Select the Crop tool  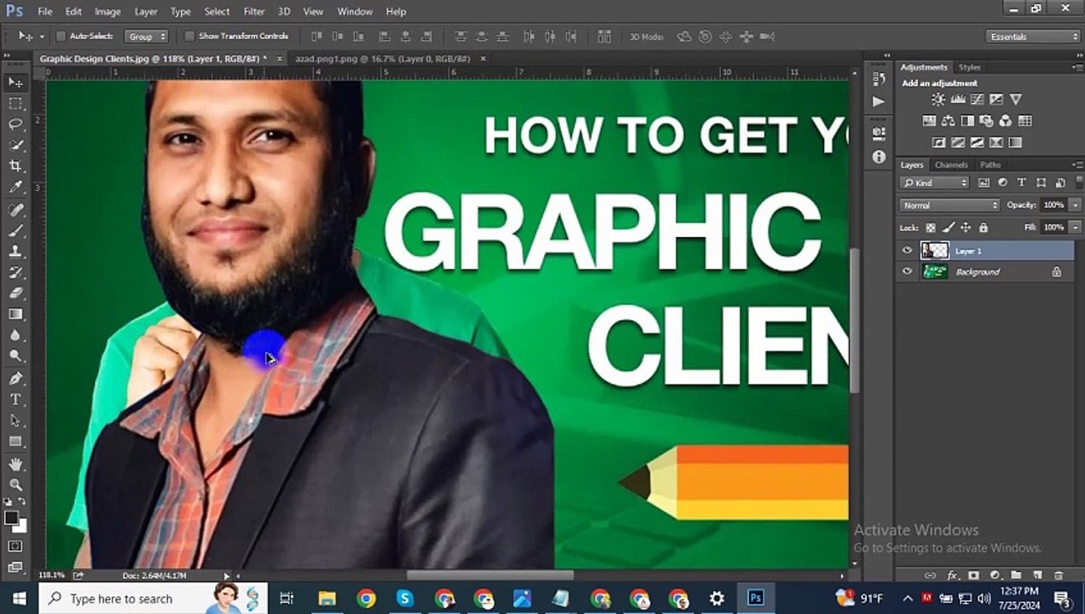click(x=15, y=166)
